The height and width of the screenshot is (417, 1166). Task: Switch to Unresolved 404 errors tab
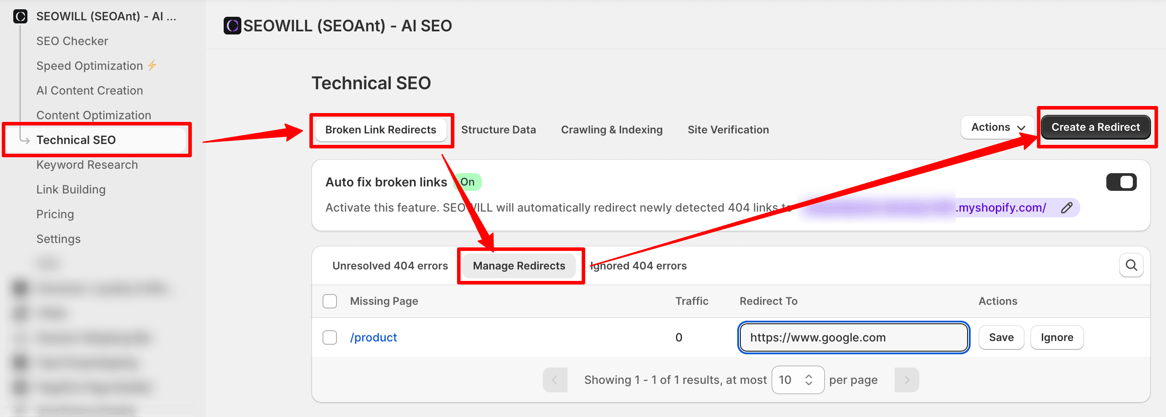click(x=390, y=266)
